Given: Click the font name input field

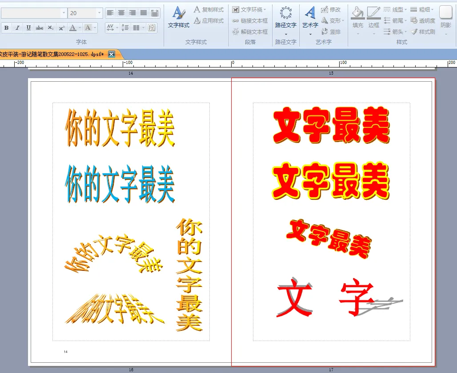Looking at the screenshot, I should click(31, 13).
